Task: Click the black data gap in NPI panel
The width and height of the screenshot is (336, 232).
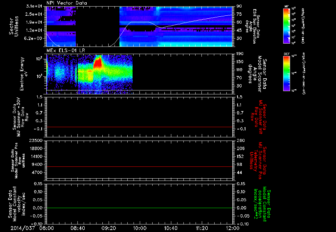Action: click(x=97, y=26)
